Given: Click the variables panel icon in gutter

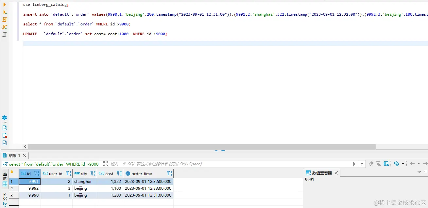Looking at the screenshot, I should [5, 143].
